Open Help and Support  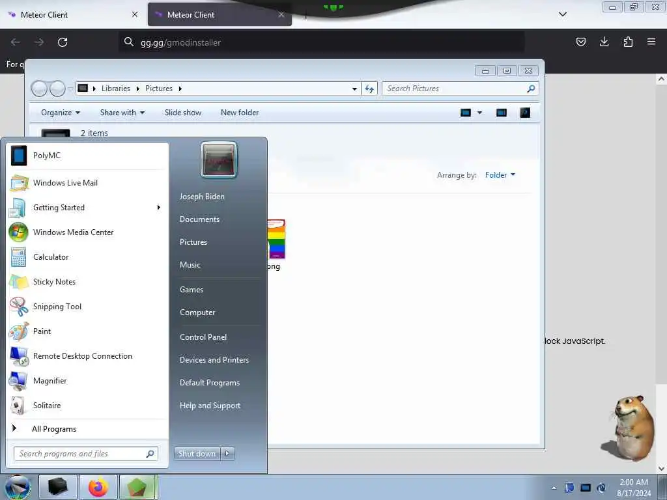[x=210, y=406]
